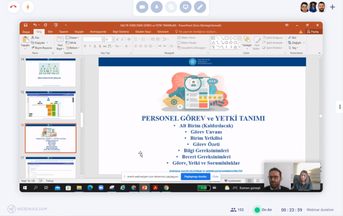343x216 pixels.
Task: Toggle the webcam camera button
Action: pyautogui.click(x=142, y=7)
